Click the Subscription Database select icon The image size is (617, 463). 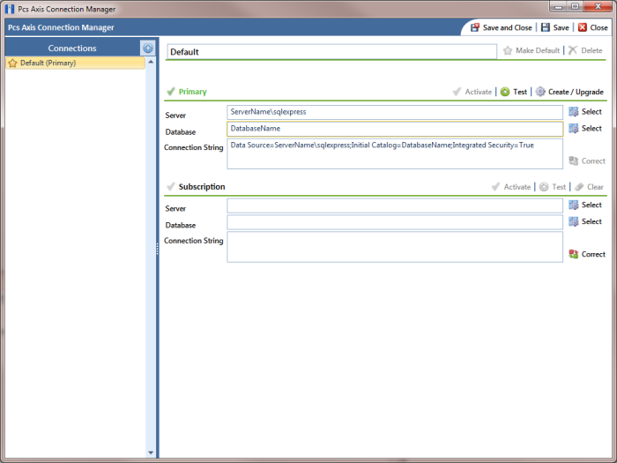coord(574,221)
